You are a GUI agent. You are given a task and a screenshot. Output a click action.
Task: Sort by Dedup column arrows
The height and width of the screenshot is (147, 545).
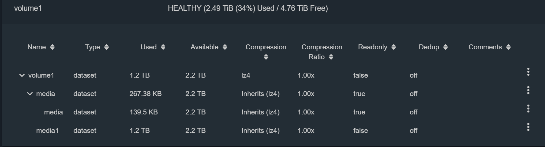(446, 47)
